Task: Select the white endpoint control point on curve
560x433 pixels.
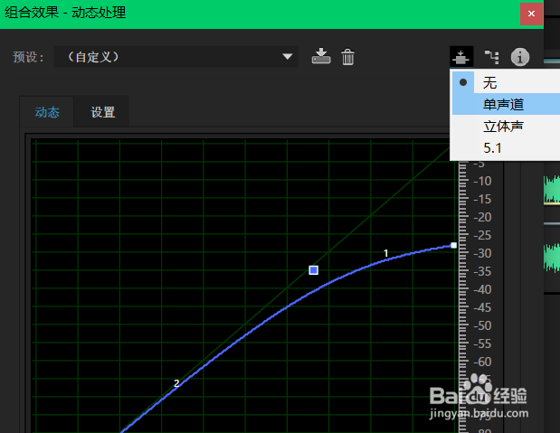Action: (453, 245)
